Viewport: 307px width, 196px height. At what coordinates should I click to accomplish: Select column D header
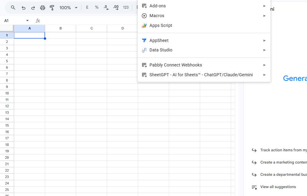[122, 28]
